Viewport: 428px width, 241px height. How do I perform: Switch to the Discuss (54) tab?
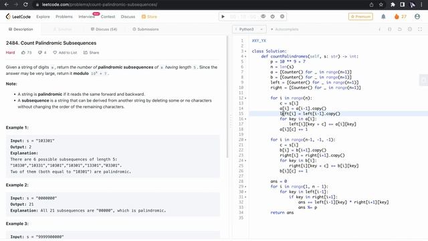pyautogui.click(x=104, y=29)
